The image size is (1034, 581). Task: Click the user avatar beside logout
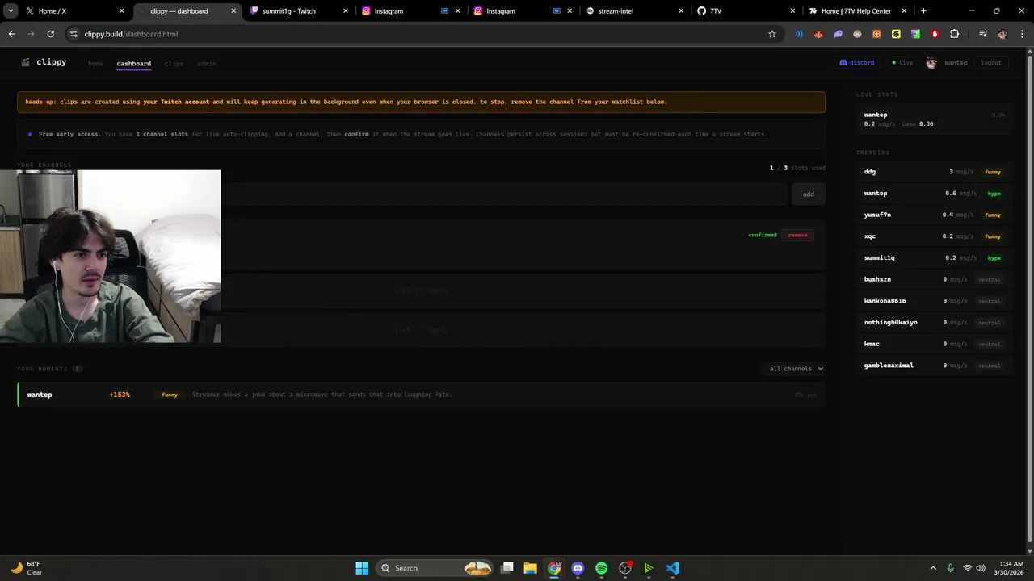(x=931, y=62)
